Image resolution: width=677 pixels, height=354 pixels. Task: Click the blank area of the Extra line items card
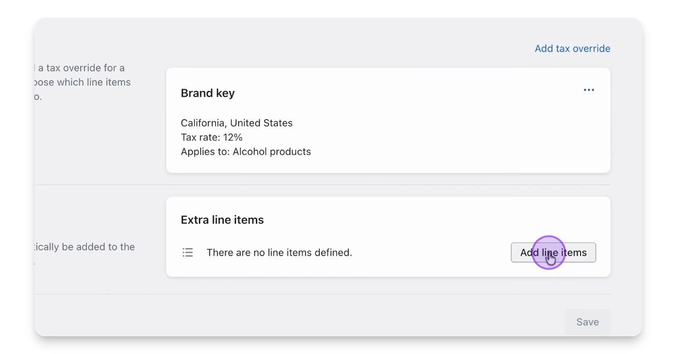tap(418, 221)
